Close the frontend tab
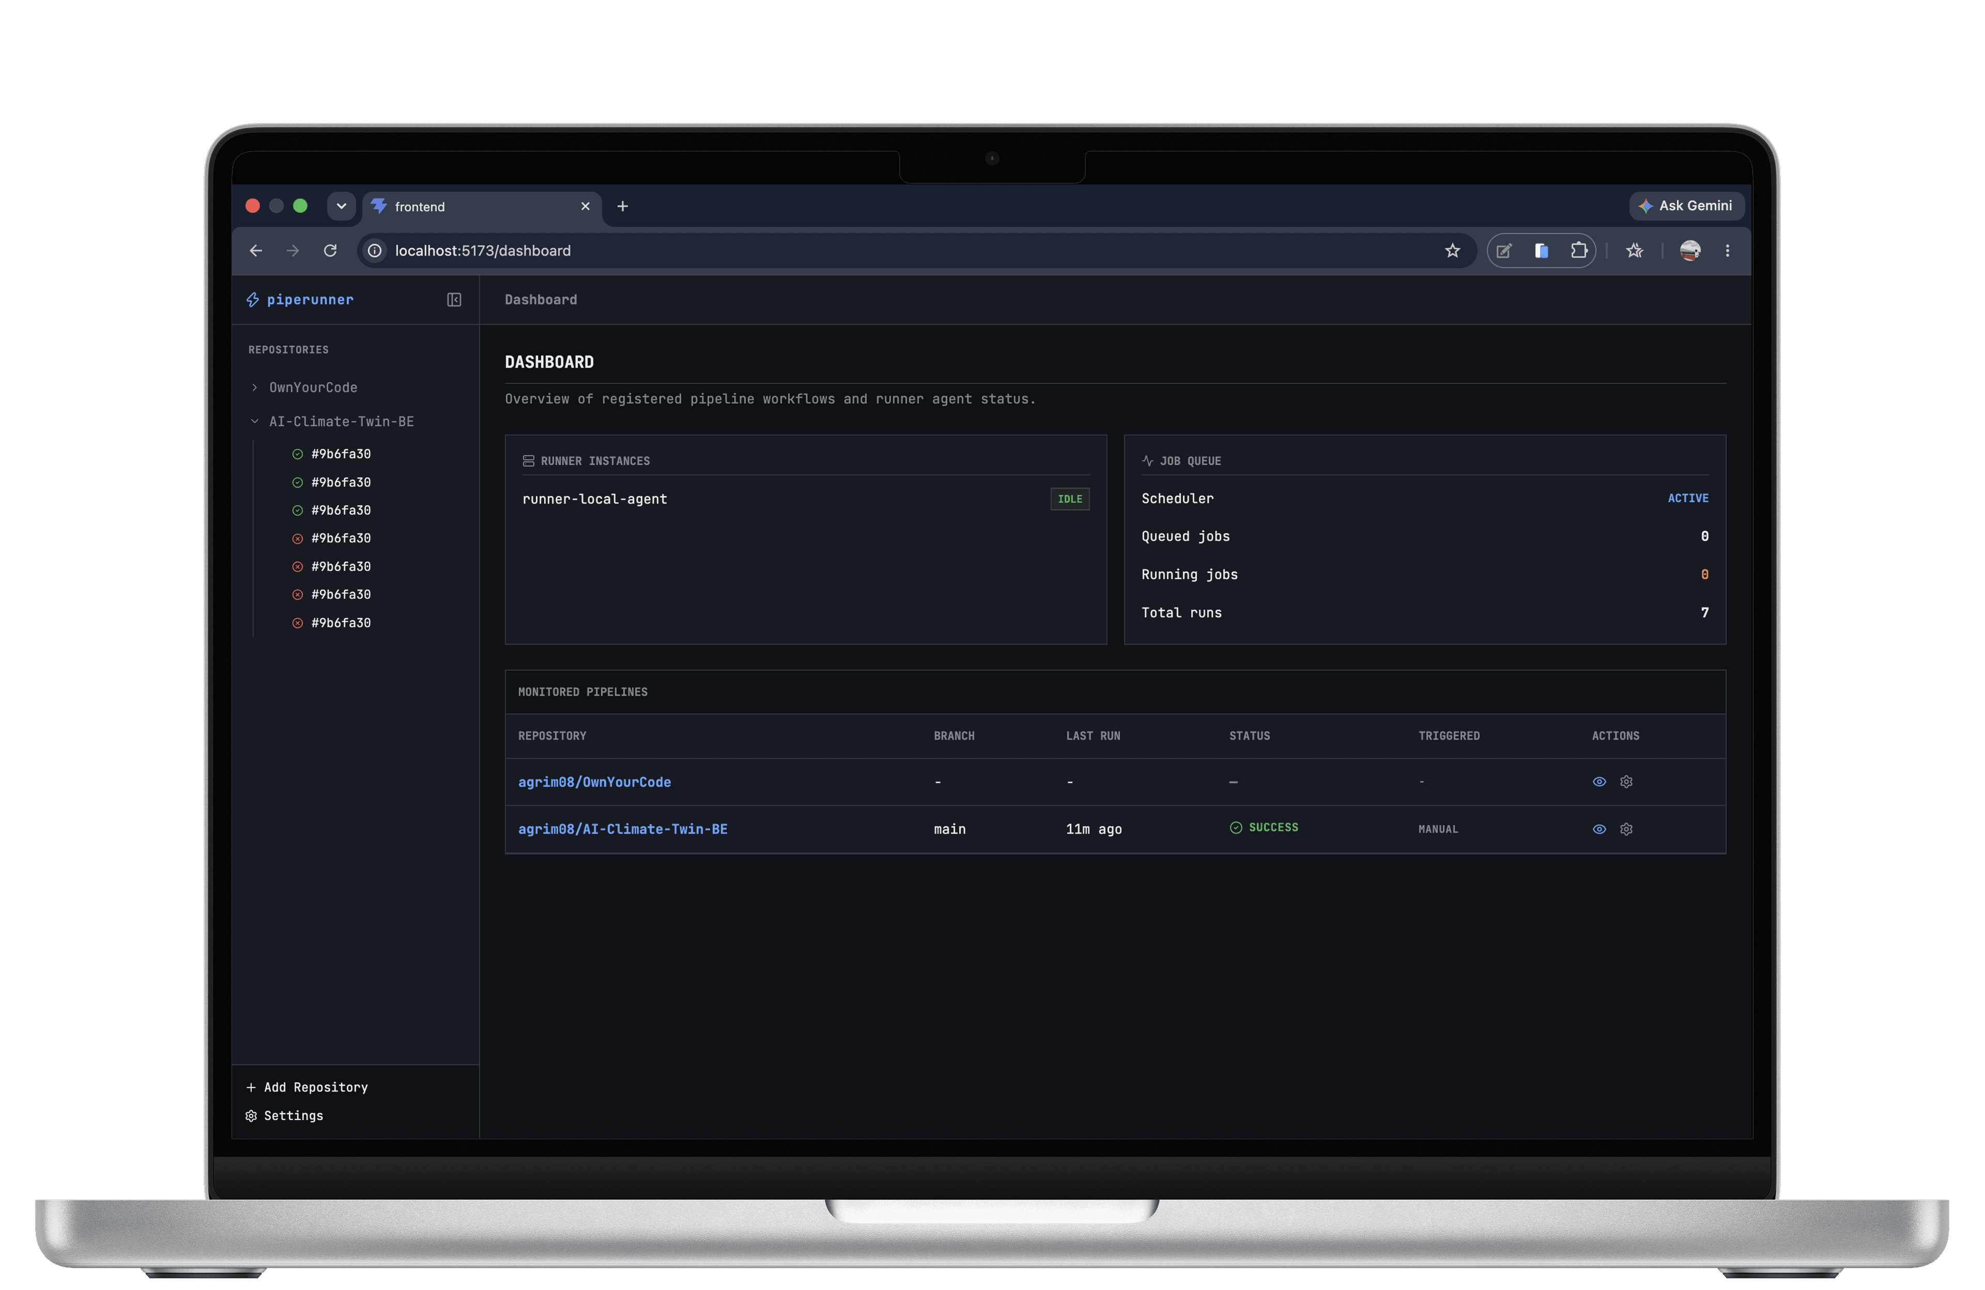The width and height of the screenshot is (1985, 1290). point(586,207)
